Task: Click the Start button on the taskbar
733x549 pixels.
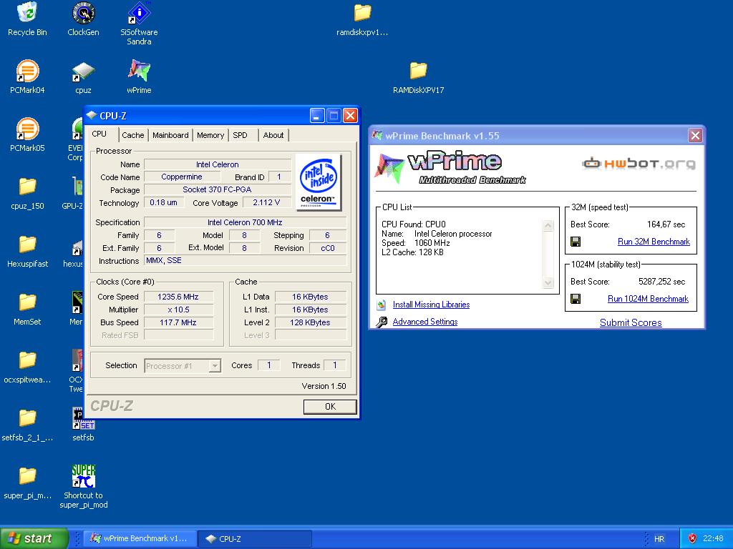Action: (x=34, y=538)
